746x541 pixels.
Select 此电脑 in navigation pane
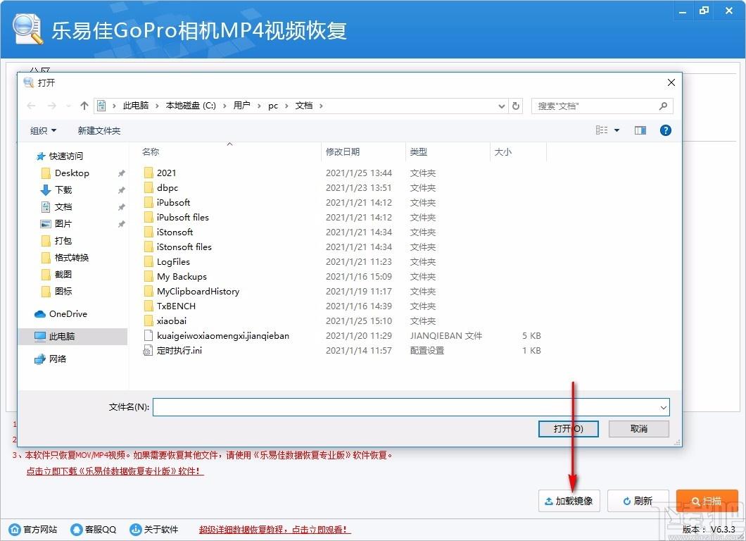72,336
